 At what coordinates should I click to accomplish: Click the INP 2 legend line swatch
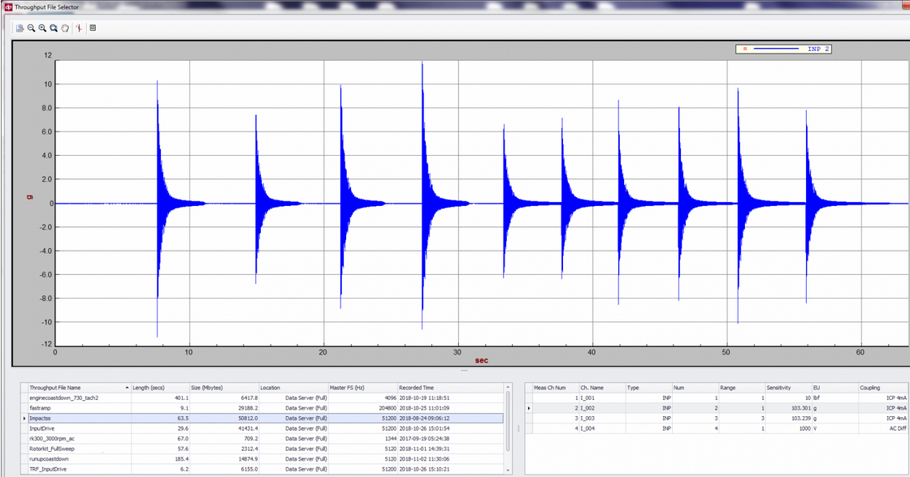coord(775,49)
